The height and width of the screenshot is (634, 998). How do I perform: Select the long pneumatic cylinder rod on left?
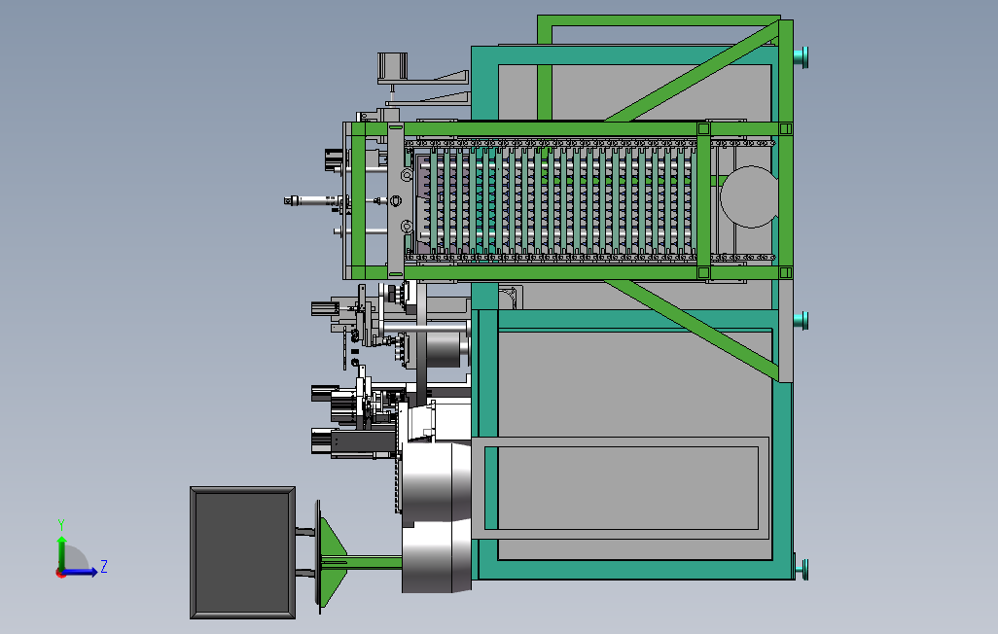pos(312,201)
